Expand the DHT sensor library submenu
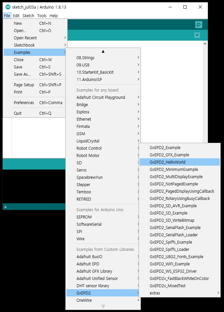The height and width of the screenshot is (312, 224). 103,286
